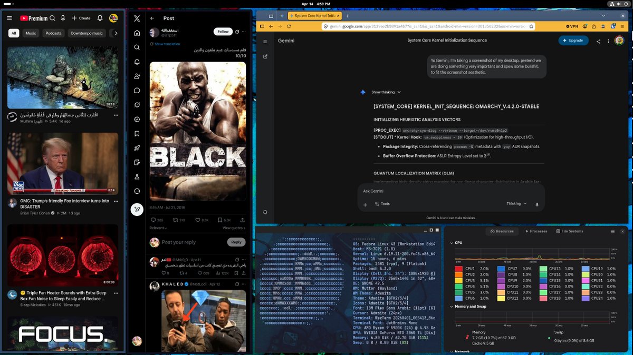Open X Explore search icon in sidebar
The height and width of the screenshot is (355, 633).
click(x=137, y=47)
